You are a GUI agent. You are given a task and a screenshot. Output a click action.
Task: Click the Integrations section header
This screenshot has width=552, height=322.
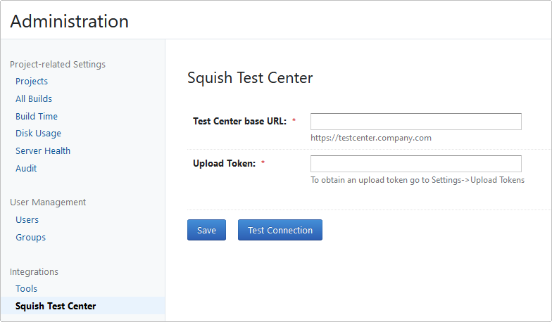coord(34,272)
